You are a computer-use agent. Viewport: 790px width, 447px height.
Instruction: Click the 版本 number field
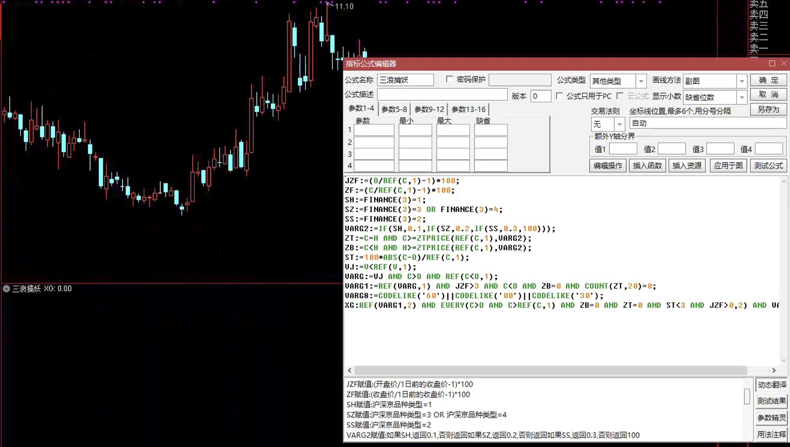pyautogui.click(x=541, y=96)
